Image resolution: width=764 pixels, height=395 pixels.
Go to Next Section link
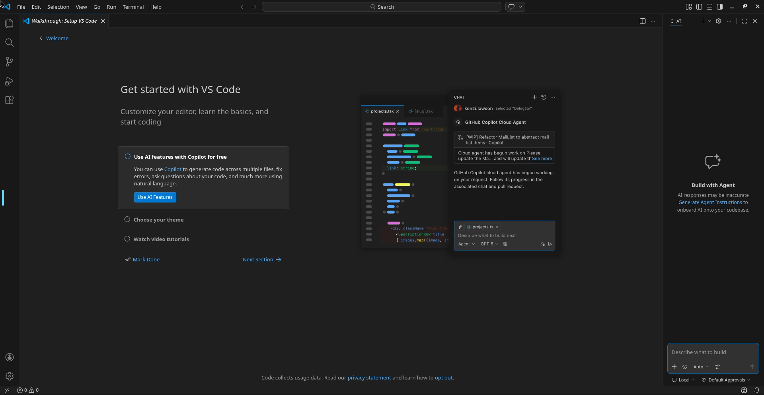[262, 259]
